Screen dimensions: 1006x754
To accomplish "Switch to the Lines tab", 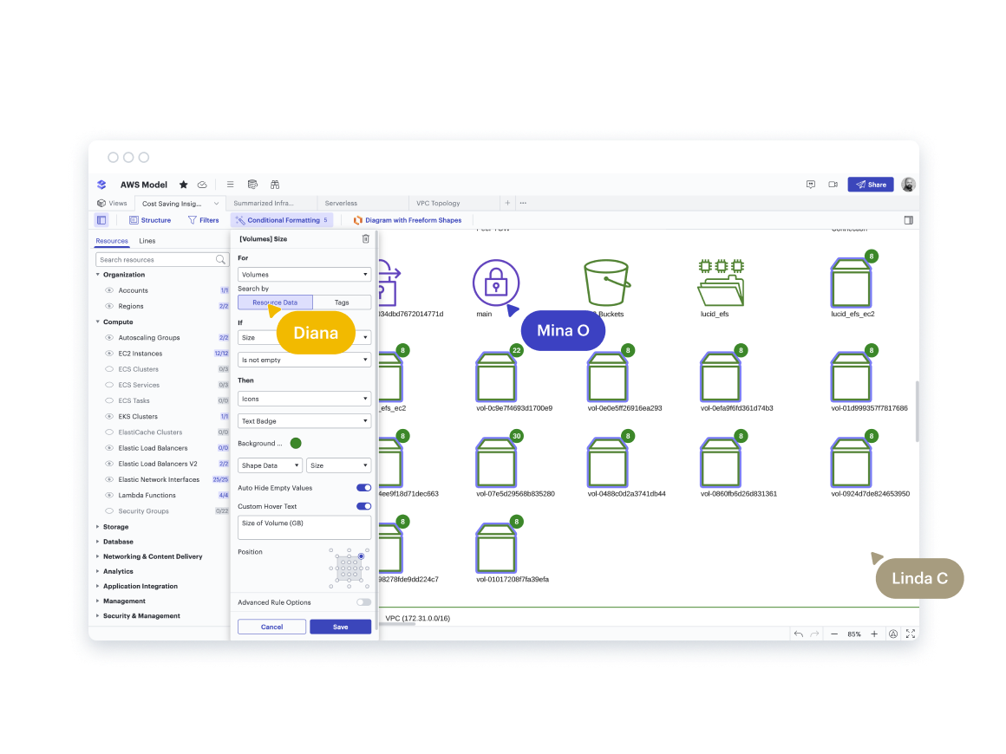I will [146, 240].
